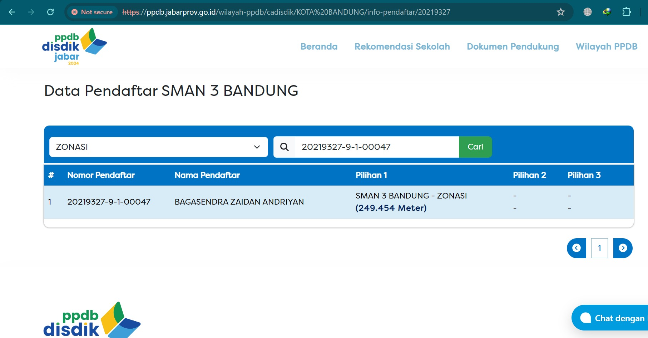Click the URL address bar text
Screen dimensions: 648x338
coord(286,12)
